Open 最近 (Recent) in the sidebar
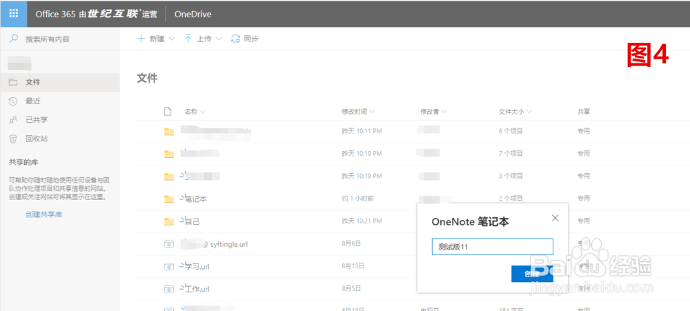Screen dimensions: 690x311 [x=60, y=101]
